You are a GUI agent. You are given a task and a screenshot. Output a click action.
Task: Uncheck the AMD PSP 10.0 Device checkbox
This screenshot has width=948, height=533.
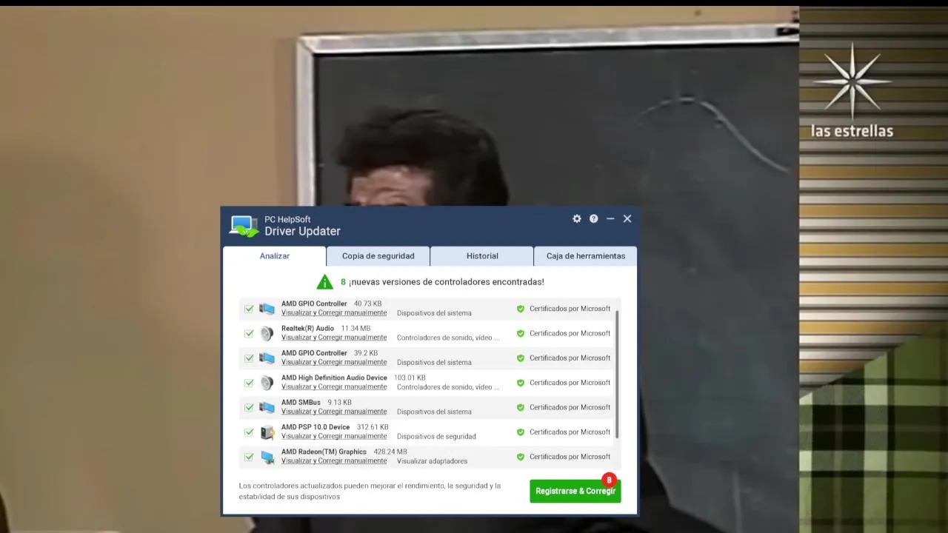tap(249, 432)
